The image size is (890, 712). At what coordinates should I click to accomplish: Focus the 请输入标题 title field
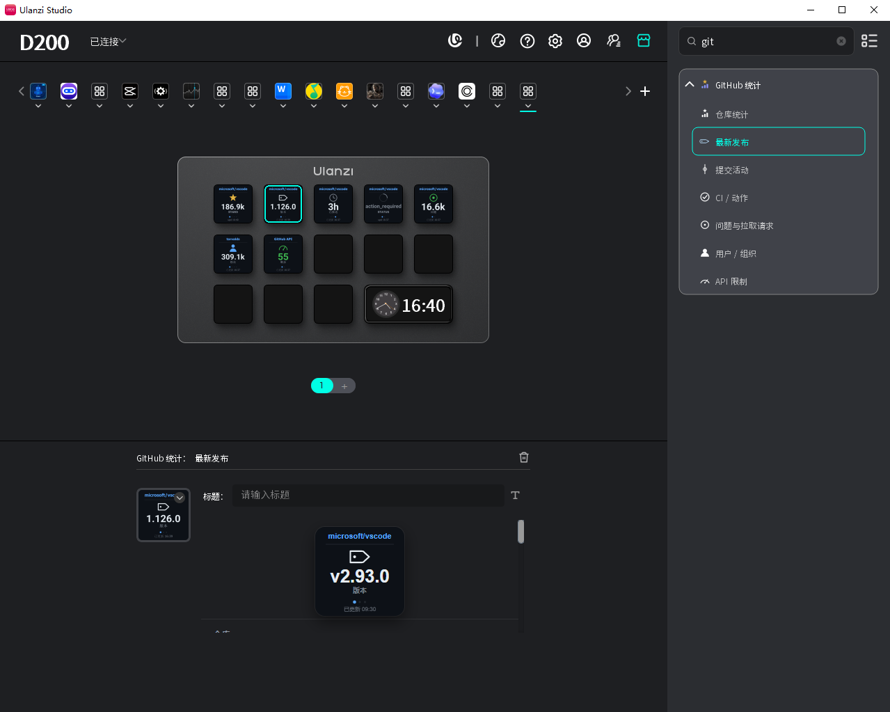pos(368,495)
